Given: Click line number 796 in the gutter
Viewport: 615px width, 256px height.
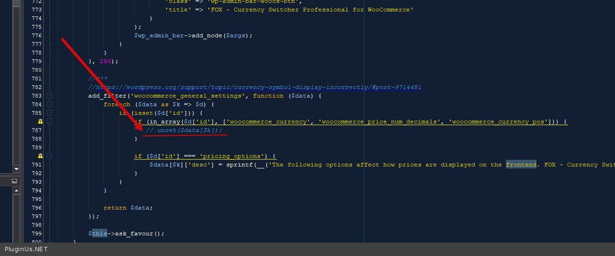Looking at the screenshot, I should tap(36, 208).
